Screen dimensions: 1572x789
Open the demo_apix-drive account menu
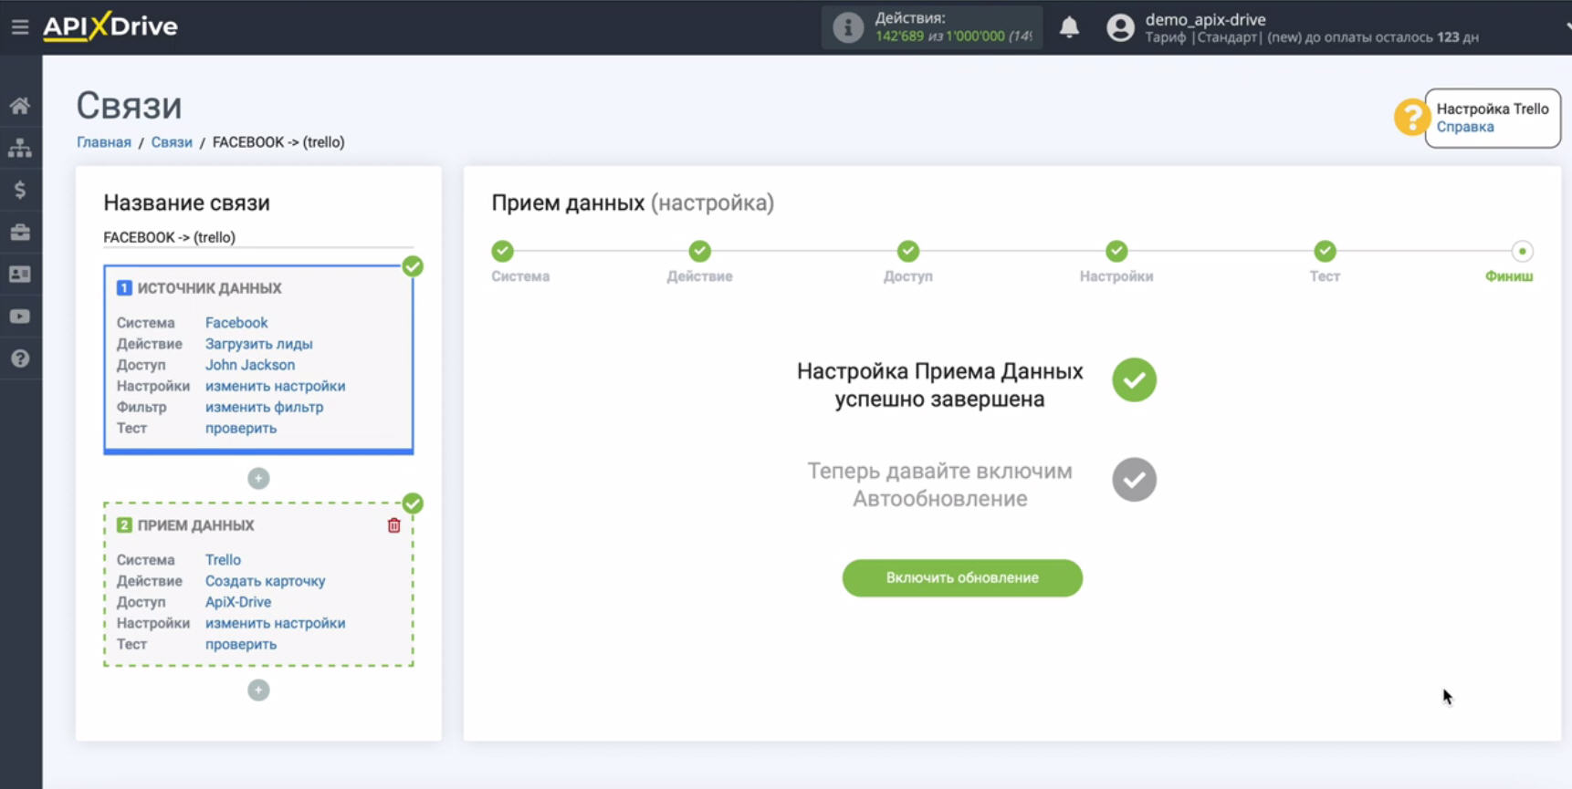(1205, 19)
